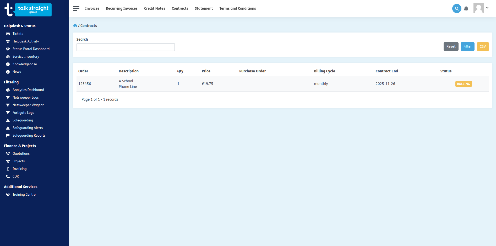This screenshot has height=246, width=496.
Task: Click the Contract End column header
Action: pos(387,71)
